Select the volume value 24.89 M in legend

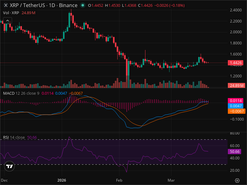(28, 13)
